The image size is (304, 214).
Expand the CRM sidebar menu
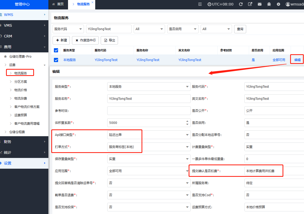[x=24, y=36]
